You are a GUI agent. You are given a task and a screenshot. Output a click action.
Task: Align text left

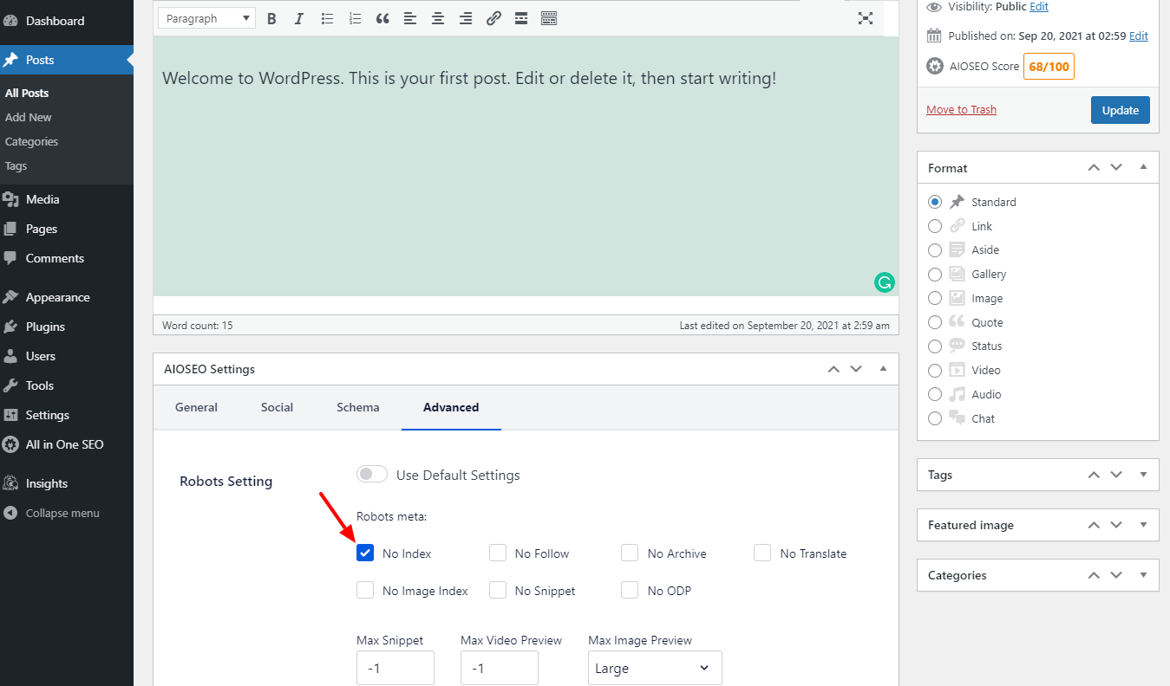410,18
